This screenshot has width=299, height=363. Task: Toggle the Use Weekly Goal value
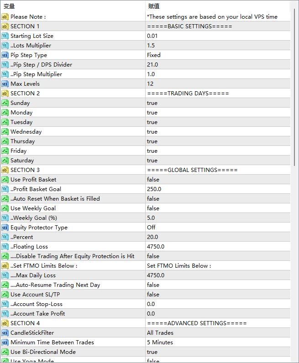click(218, 208)
